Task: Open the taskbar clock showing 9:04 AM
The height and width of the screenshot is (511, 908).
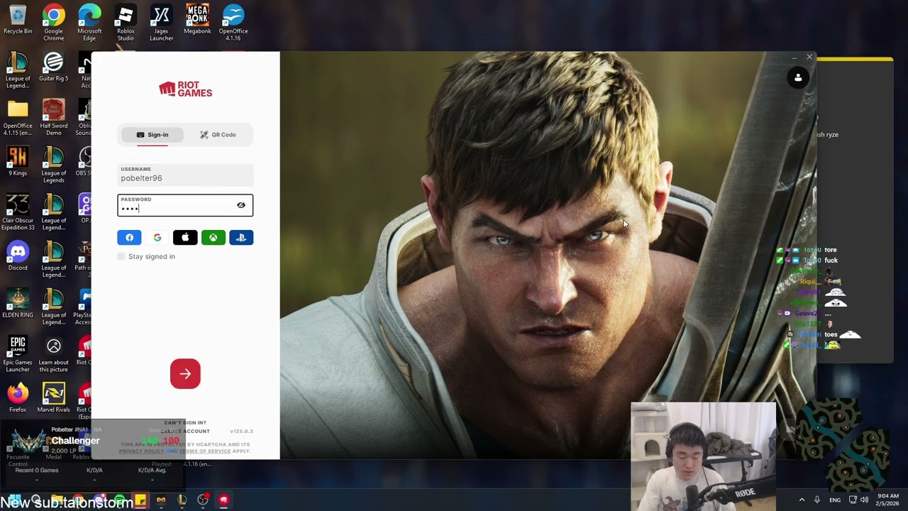Action: (x=888, y=500)
